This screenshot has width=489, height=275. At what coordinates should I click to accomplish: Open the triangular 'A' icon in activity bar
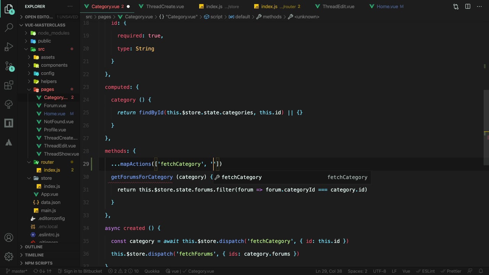(8, 142)
